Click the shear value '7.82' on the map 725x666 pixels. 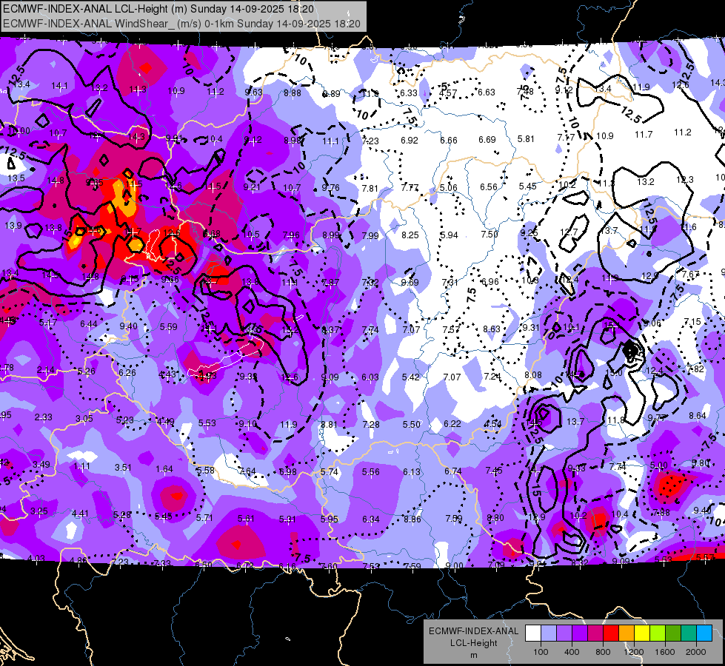[695, 369]
